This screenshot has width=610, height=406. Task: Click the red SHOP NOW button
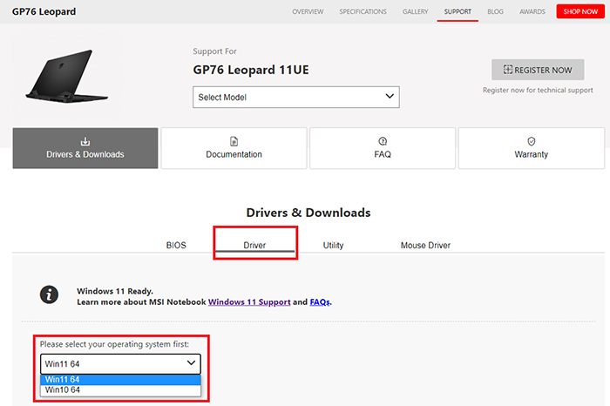click(580, 11)
